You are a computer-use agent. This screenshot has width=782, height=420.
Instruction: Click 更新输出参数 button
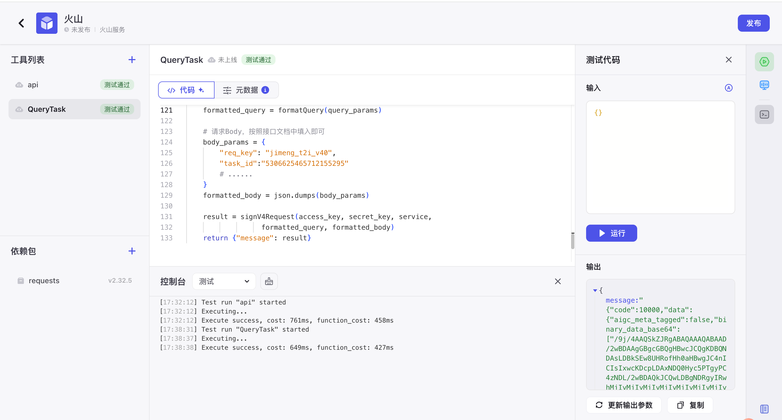[624, 405]
